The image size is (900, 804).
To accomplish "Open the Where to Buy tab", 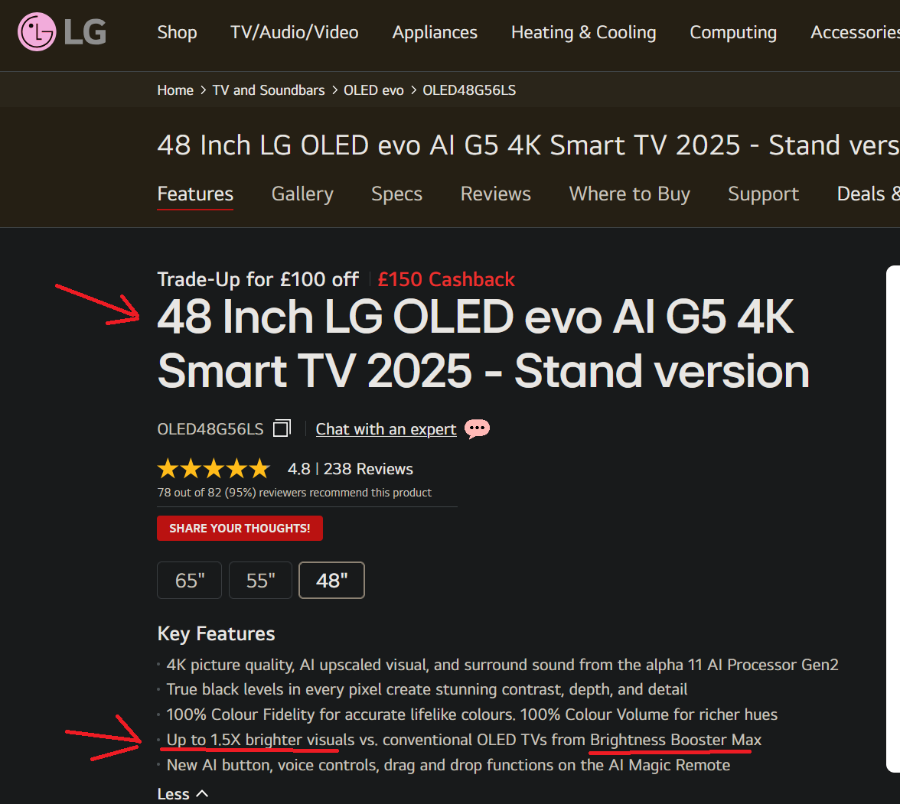I will point(629,194).
